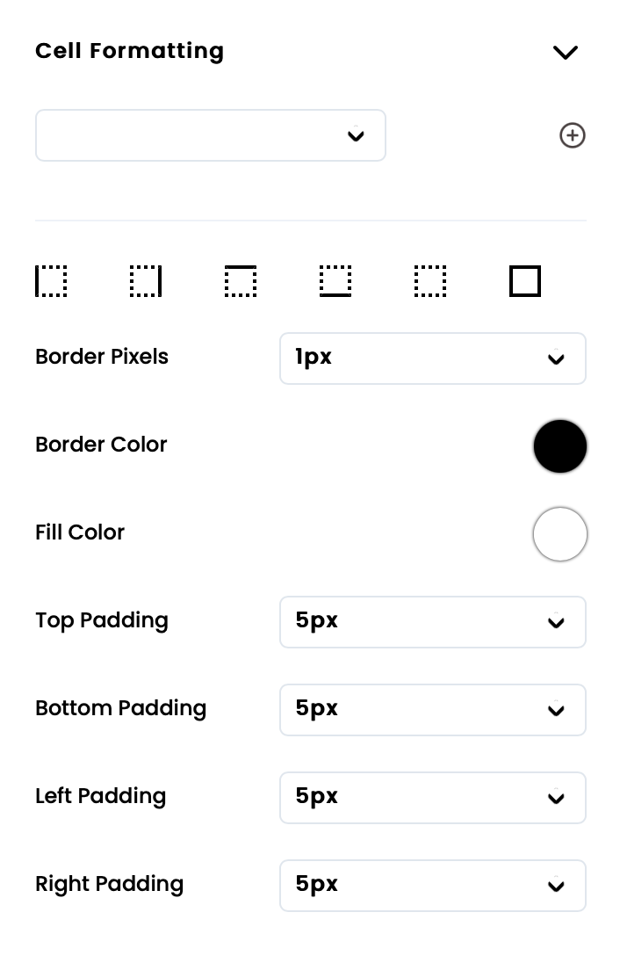The image size is (620, 963).
Task: Apply full outer border to cell
Action: pyautogui.click(x=525, y=281)
